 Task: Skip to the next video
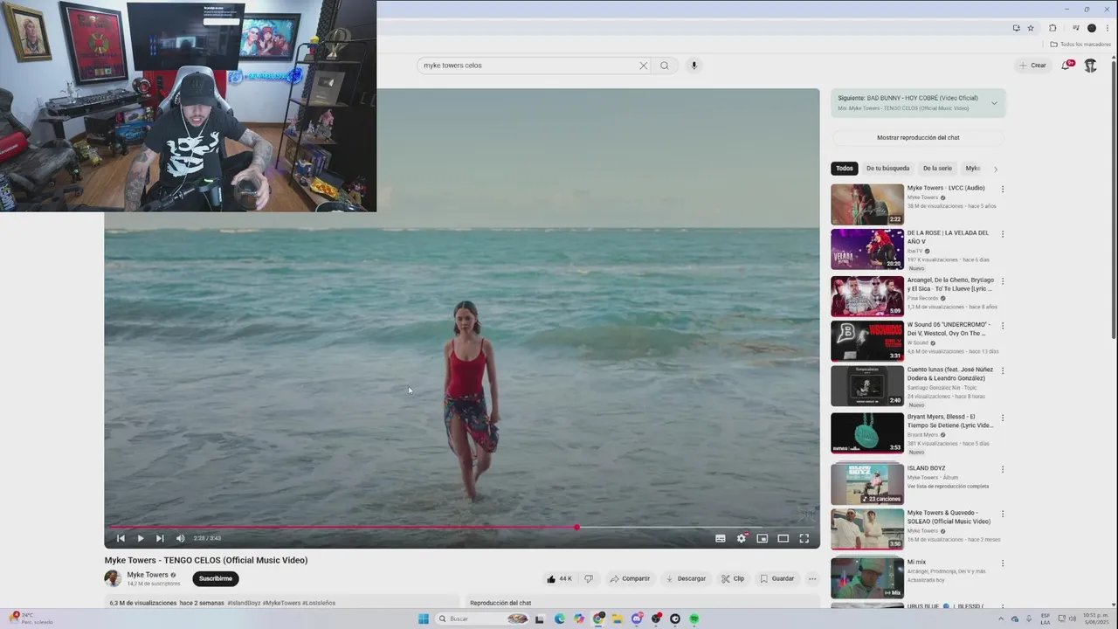[x=160, y=538]
